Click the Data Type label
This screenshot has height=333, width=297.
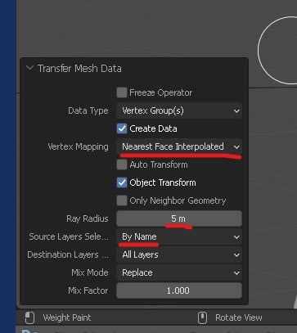coord(88,110)
